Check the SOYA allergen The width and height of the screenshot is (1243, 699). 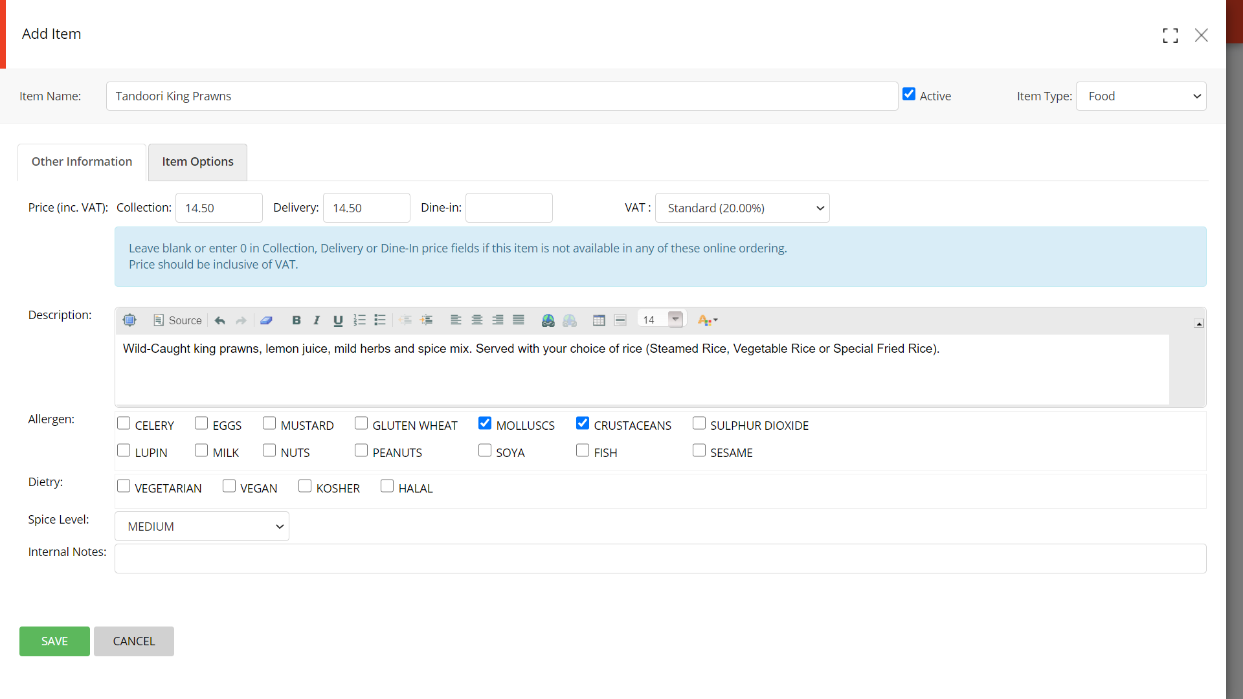click(x=485, y=450)
